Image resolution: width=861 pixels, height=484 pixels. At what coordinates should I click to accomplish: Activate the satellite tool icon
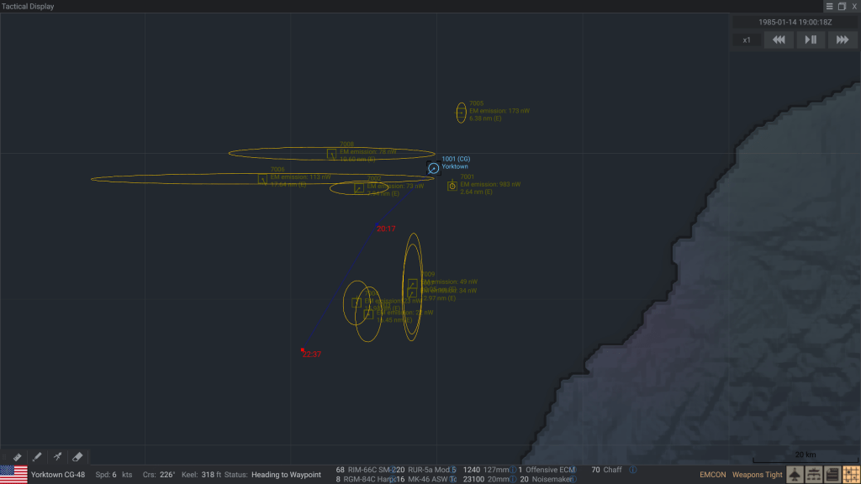tap(58, 457)
